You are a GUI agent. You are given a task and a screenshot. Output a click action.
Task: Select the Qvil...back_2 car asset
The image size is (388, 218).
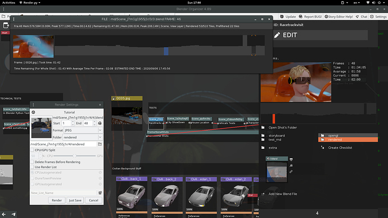167,179
